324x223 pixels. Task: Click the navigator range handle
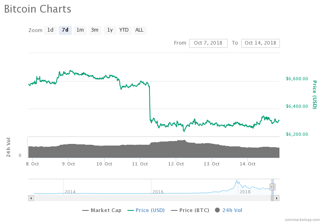pos(273,187)
